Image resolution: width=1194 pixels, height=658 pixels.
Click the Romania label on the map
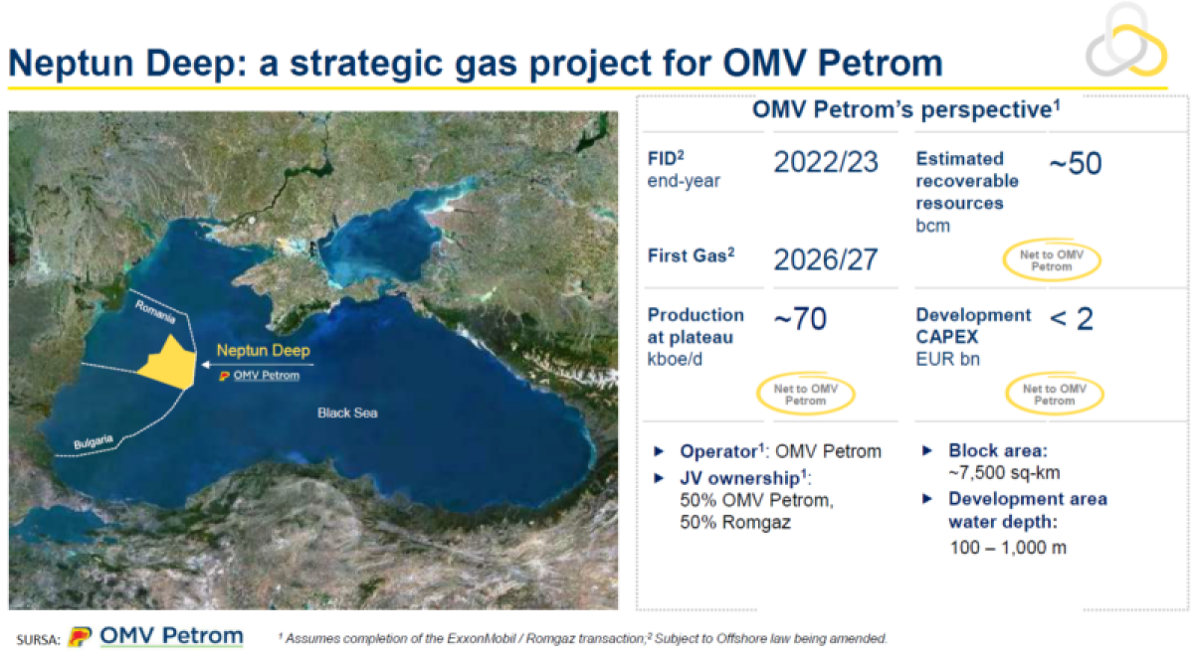pos(153,313)
